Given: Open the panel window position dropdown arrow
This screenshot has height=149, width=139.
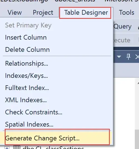Looking at the screenshot, I should pyautogui.click(x=119, y=57).
